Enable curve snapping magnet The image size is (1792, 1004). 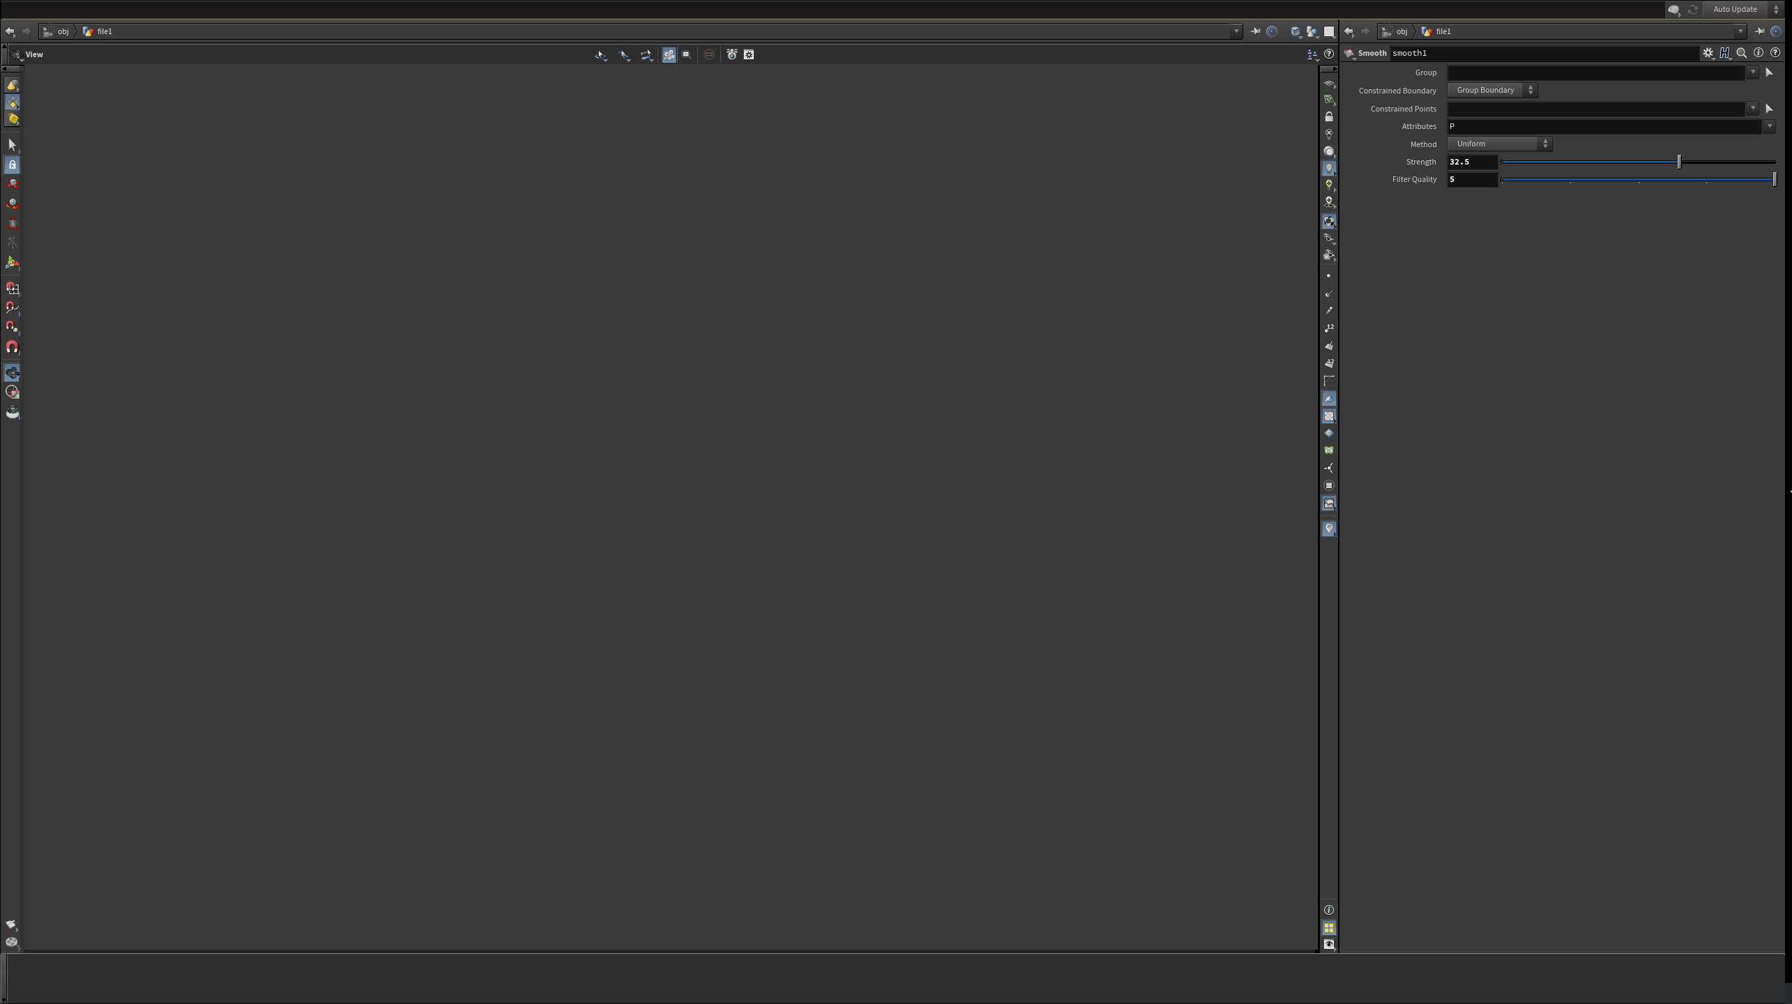click(x=12, y=307)
